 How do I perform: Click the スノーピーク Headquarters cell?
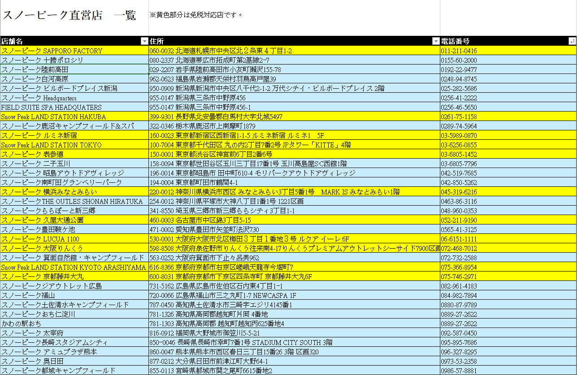(74, 98)
